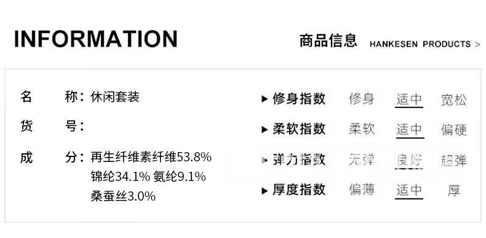Select 偏硬 softness option
The width and height of the screenshot is (486, 238).
click(x=454, y=130)
